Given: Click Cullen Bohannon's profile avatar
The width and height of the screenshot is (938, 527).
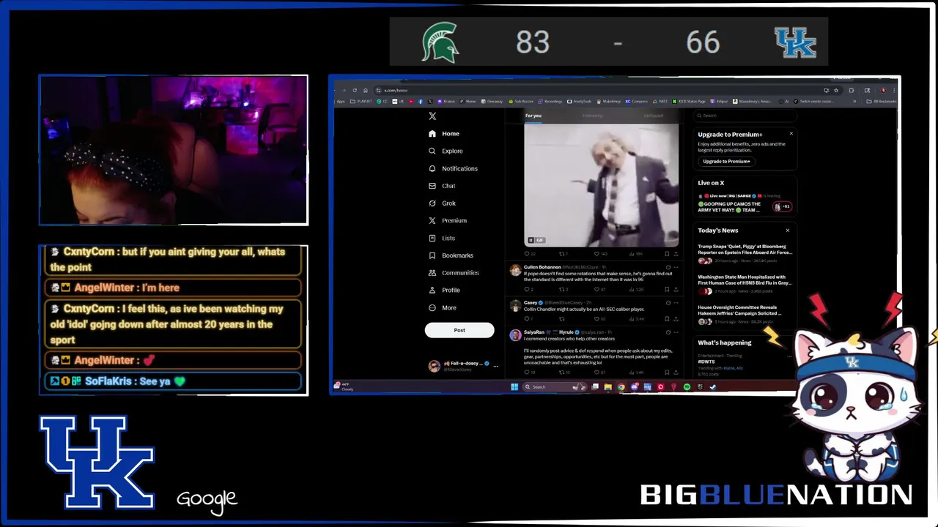Looking at the screenshot, I should 516,270.
